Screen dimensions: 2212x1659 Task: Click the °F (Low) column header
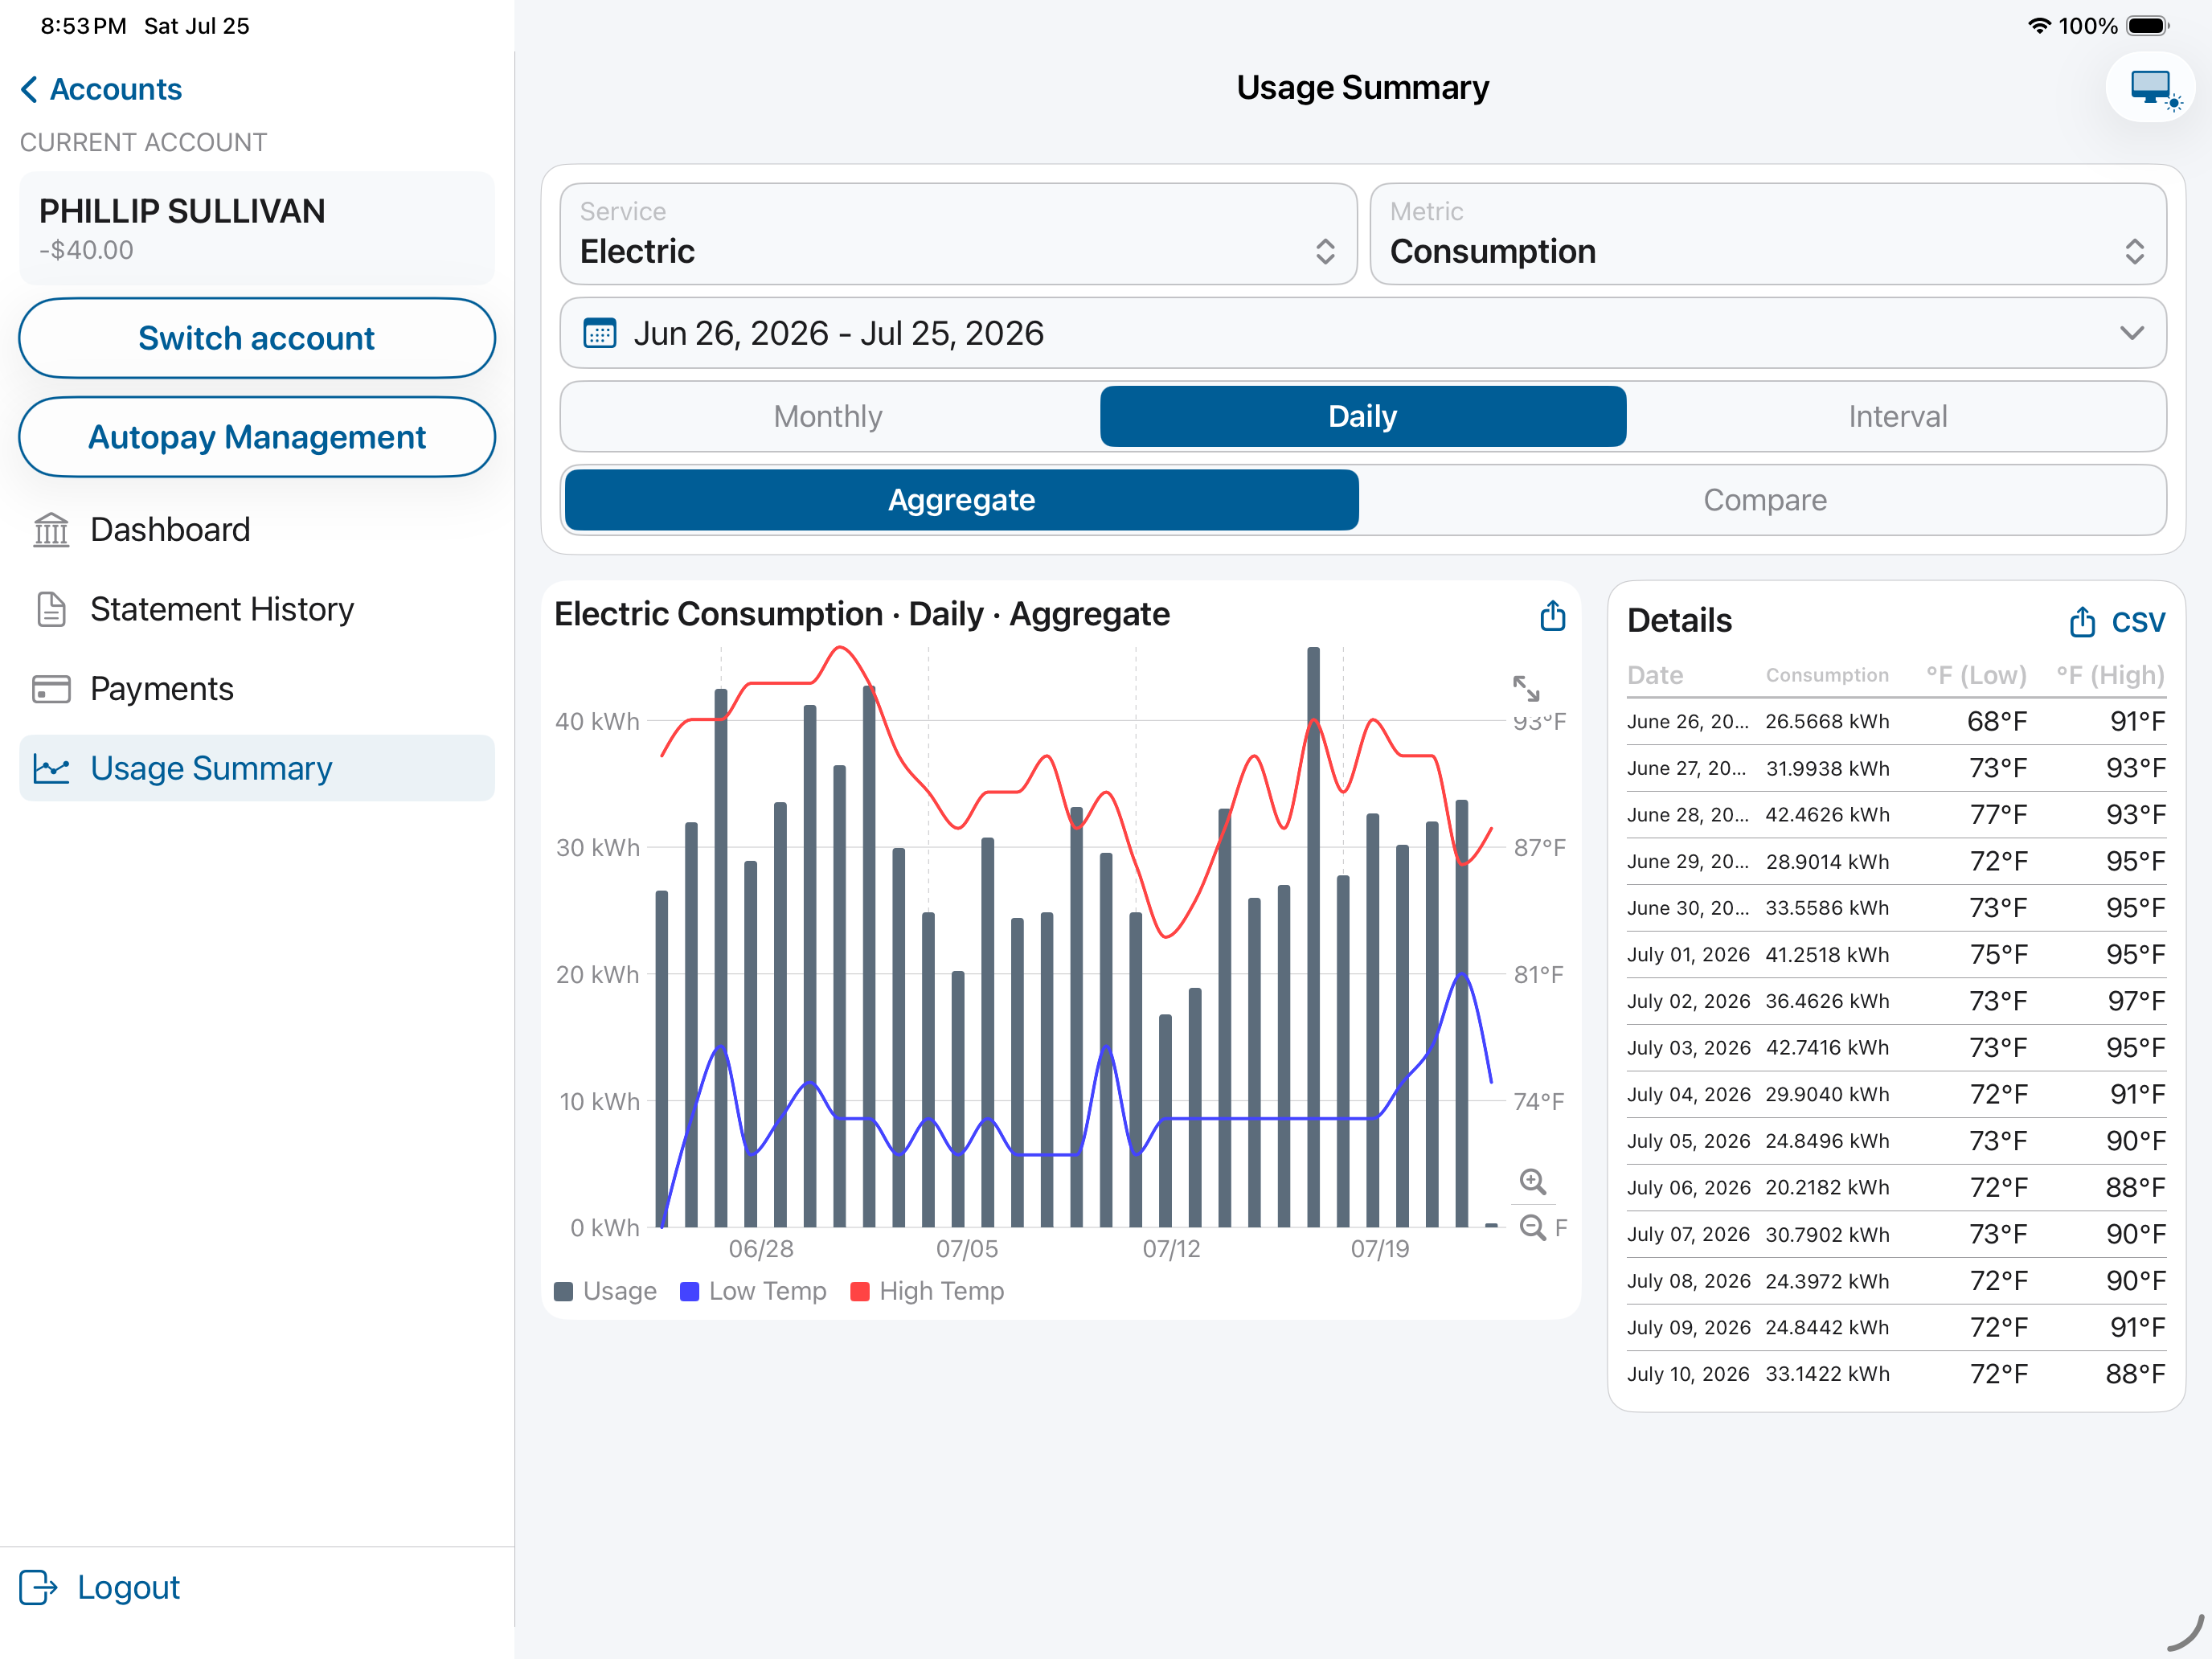click(1976, 675)
